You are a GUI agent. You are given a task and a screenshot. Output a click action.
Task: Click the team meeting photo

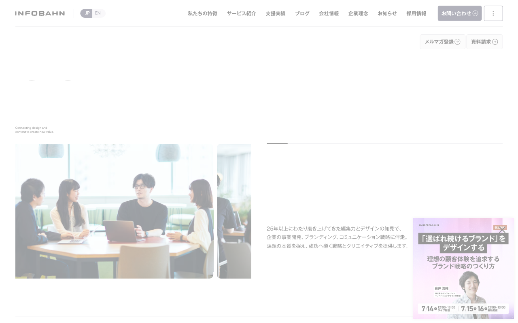click(114, 211)
